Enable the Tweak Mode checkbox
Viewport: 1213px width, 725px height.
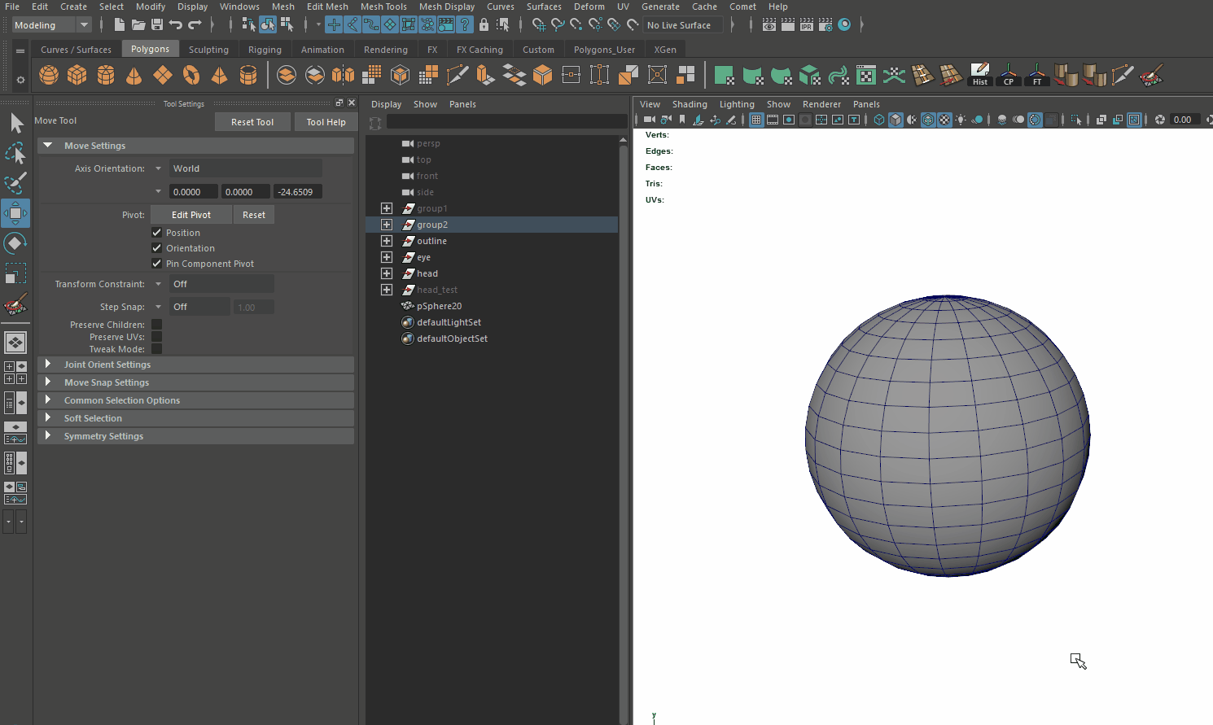pyautogui.click(x=156, y=349)
